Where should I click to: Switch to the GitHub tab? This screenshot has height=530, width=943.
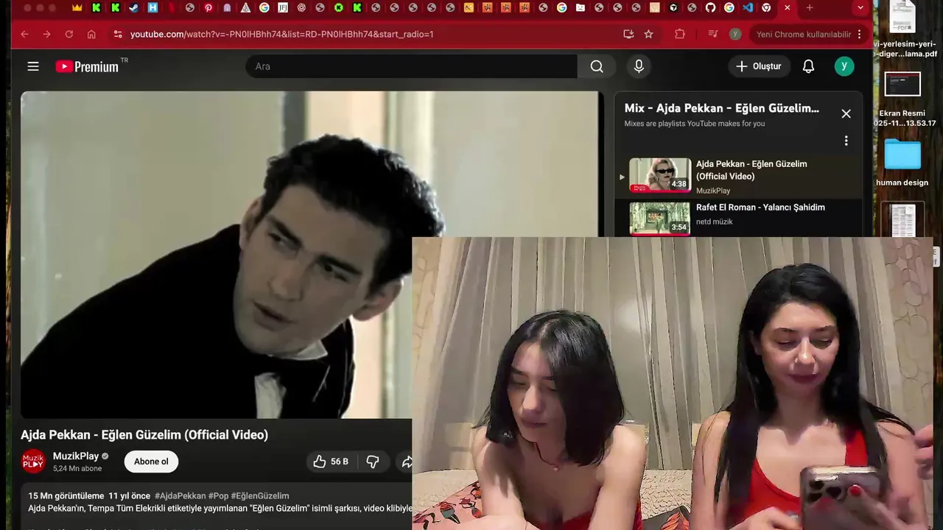(710, 7)
